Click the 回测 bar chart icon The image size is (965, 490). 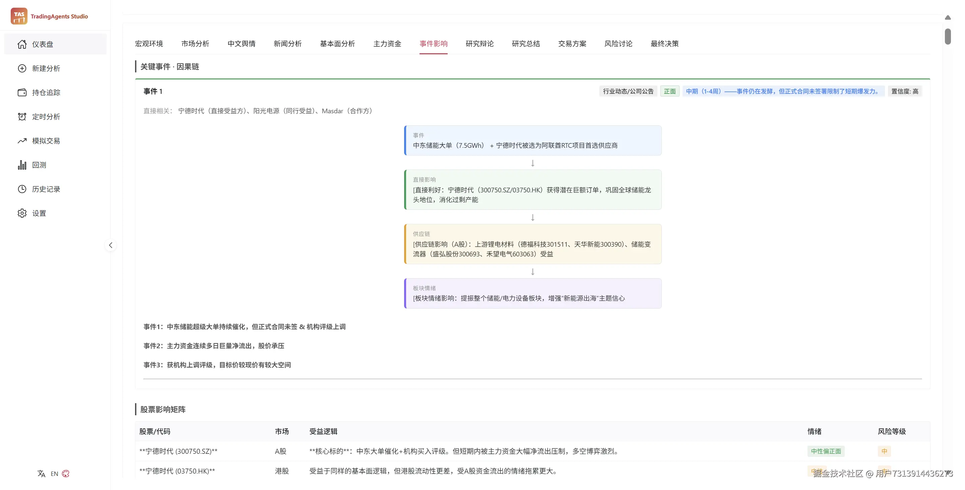(22, 165)
